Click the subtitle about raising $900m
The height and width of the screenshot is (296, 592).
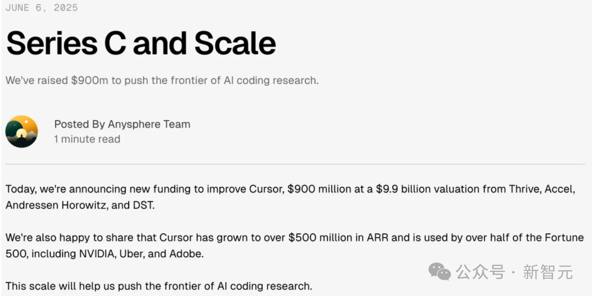(x=162, y=80)
